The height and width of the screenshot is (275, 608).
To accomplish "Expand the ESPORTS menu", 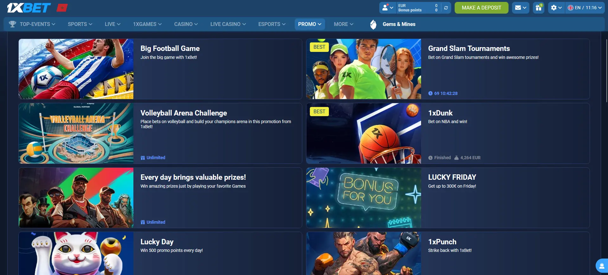I will tap(272, 24).
